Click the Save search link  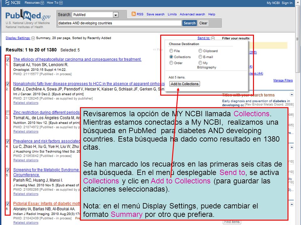[156, 14]
